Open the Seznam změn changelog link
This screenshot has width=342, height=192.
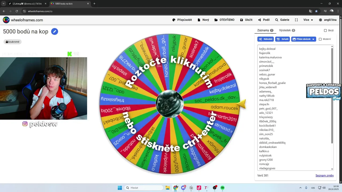click(324, 175)
